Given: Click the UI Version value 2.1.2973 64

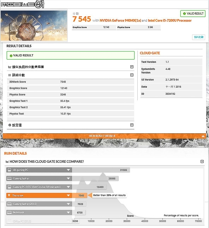Looking at the screenshot, I should pos(172,80).
